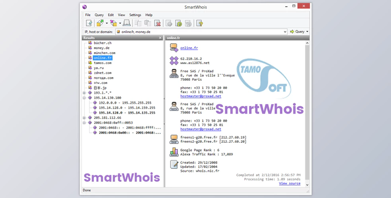Click the domain icon beside money.de
The width and height of the screenshot is (391, 198).
click(90, 48)
